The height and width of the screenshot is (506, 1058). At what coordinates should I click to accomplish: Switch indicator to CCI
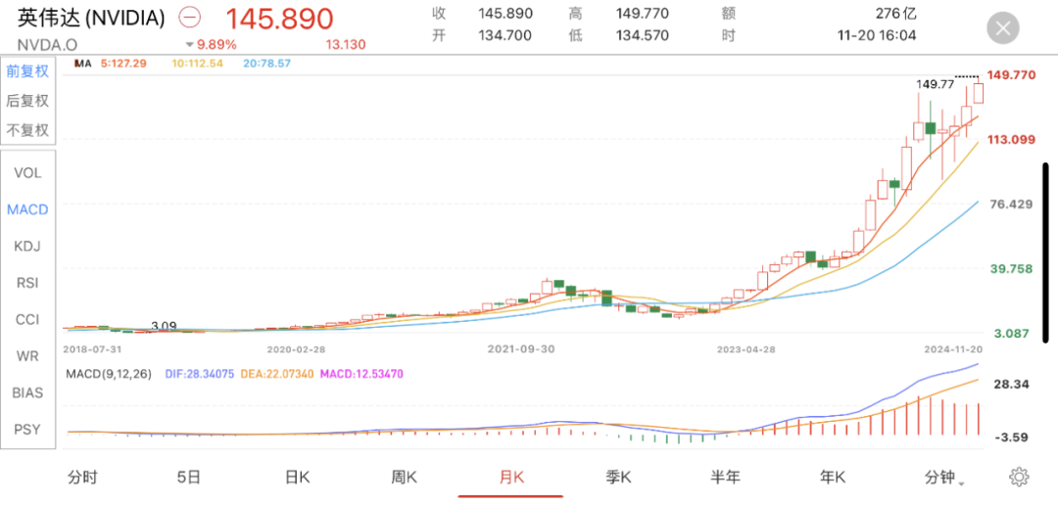pos(27,319)
